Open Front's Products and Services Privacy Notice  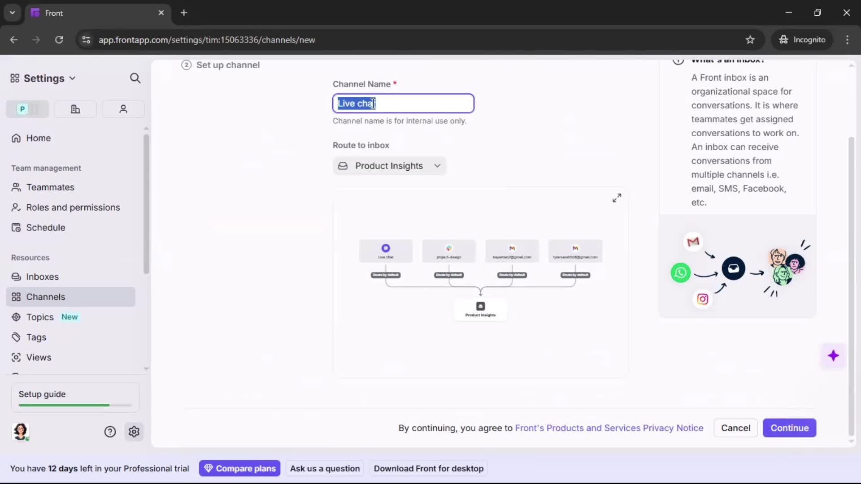pyautogui.click(x=609, y=428)
